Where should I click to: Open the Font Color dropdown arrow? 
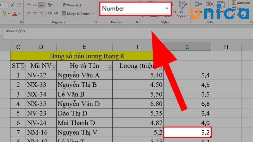click(x=19, y=14)
